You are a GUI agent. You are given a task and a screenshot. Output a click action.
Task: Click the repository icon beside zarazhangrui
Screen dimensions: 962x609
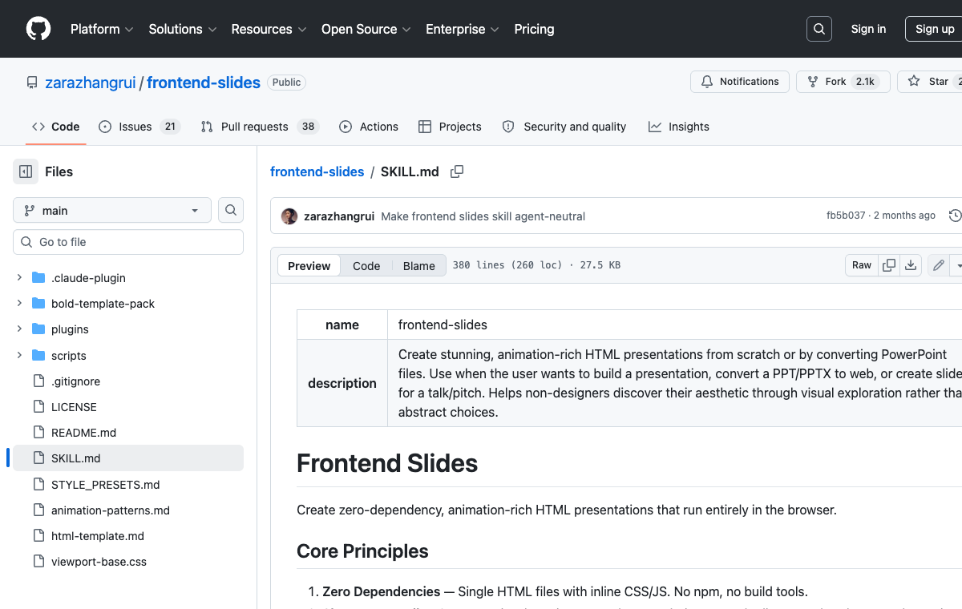[32, 83]
